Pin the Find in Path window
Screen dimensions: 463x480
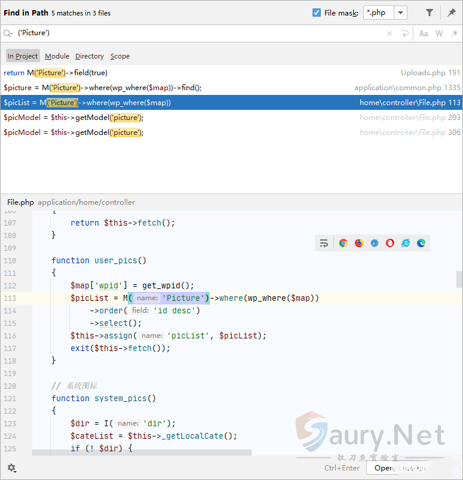pyautogui.click(x=452, y=13)
